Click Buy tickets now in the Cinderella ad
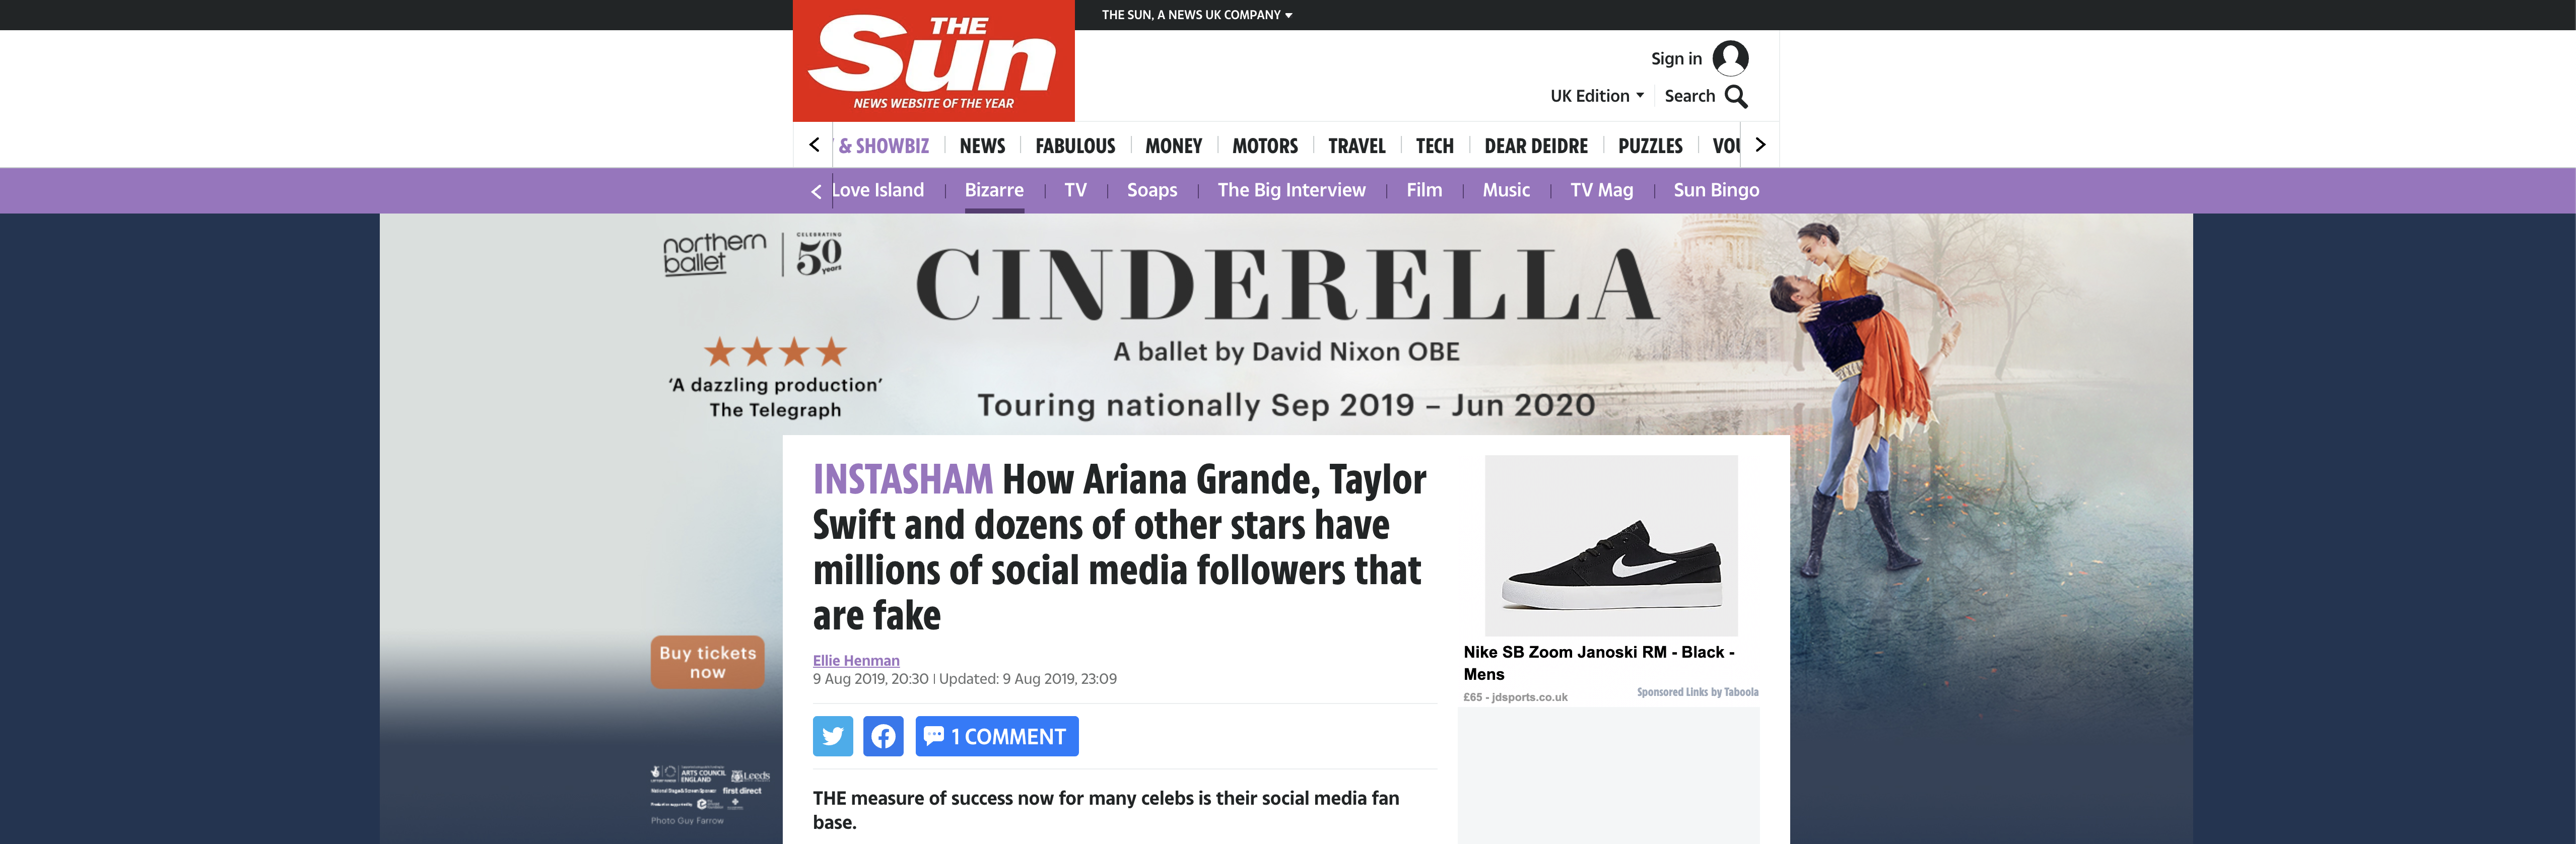Viewport: 2576px width, 844px height. coord(707,661)
